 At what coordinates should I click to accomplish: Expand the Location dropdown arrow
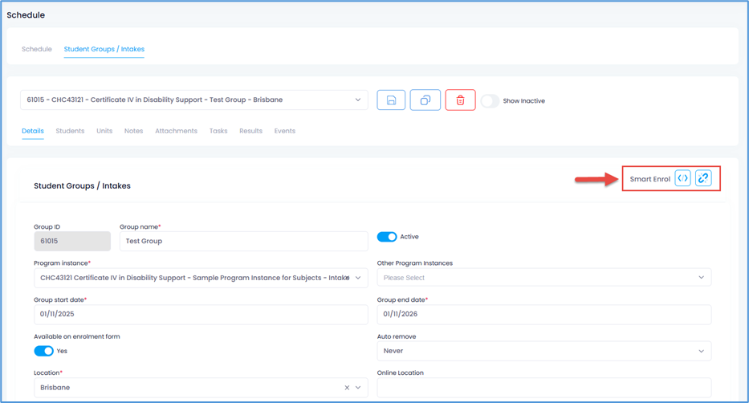pyautogui.click(x=358, y=388)
